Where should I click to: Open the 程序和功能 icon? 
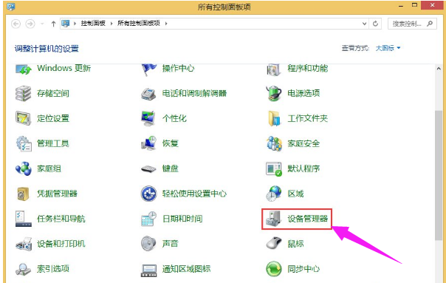click(274, 69)
